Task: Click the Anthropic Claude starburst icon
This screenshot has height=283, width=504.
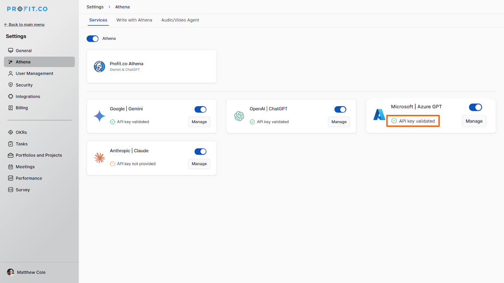Action: [x=100, y=158]
